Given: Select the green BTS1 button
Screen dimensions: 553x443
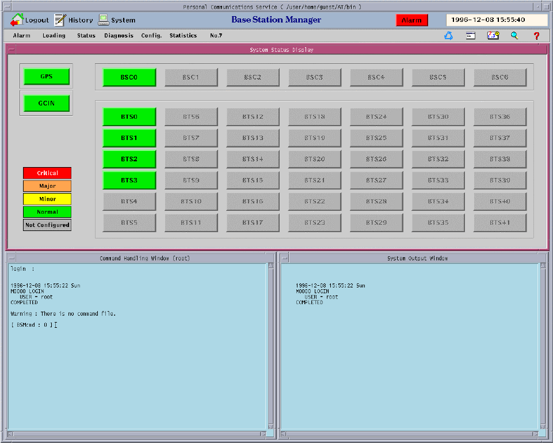Looking at the screenshot, I should coord(129,138).
